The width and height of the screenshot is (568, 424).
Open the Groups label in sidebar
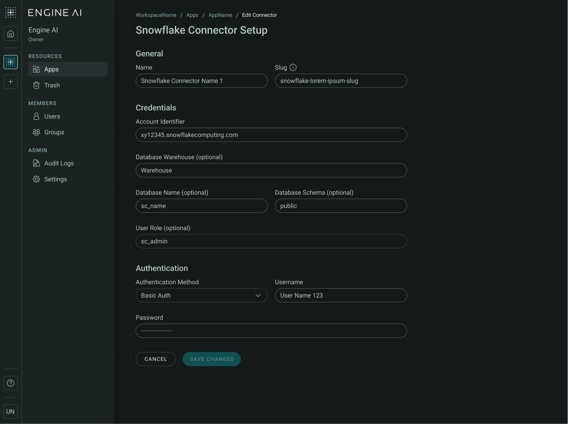pos(54,132)
